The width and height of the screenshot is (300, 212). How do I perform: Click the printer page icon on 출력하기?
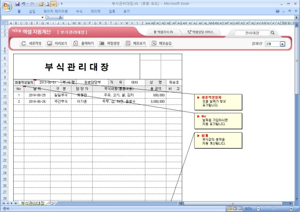(76, 43)
